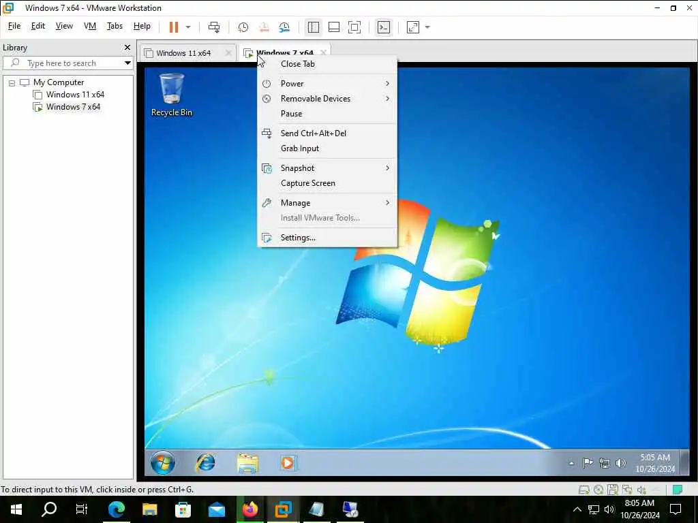
Task: Open the Tabs menu
Action: click(x=115, y=26)
